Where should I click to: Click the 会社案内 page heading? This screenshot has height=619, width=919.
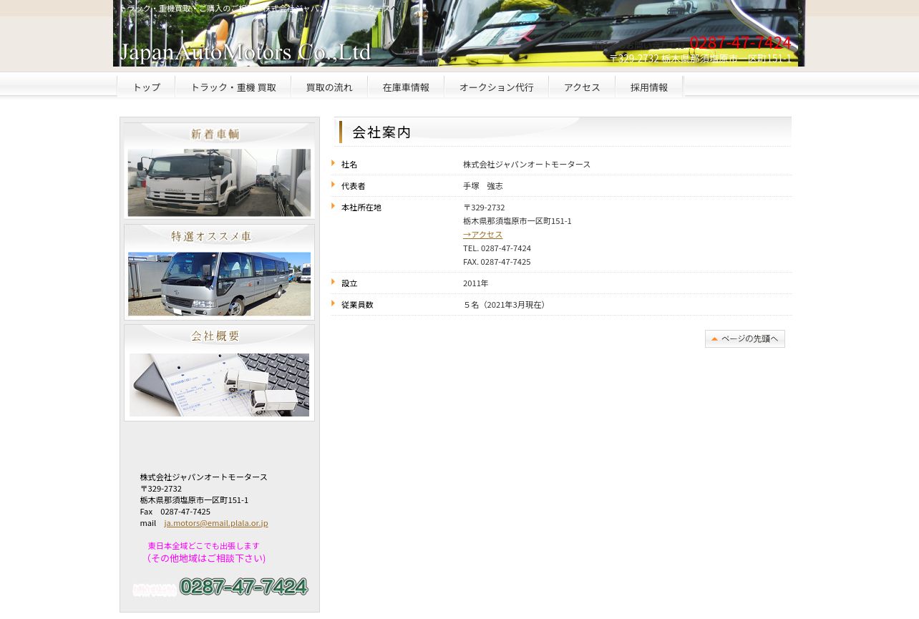(x=381, y=132)
